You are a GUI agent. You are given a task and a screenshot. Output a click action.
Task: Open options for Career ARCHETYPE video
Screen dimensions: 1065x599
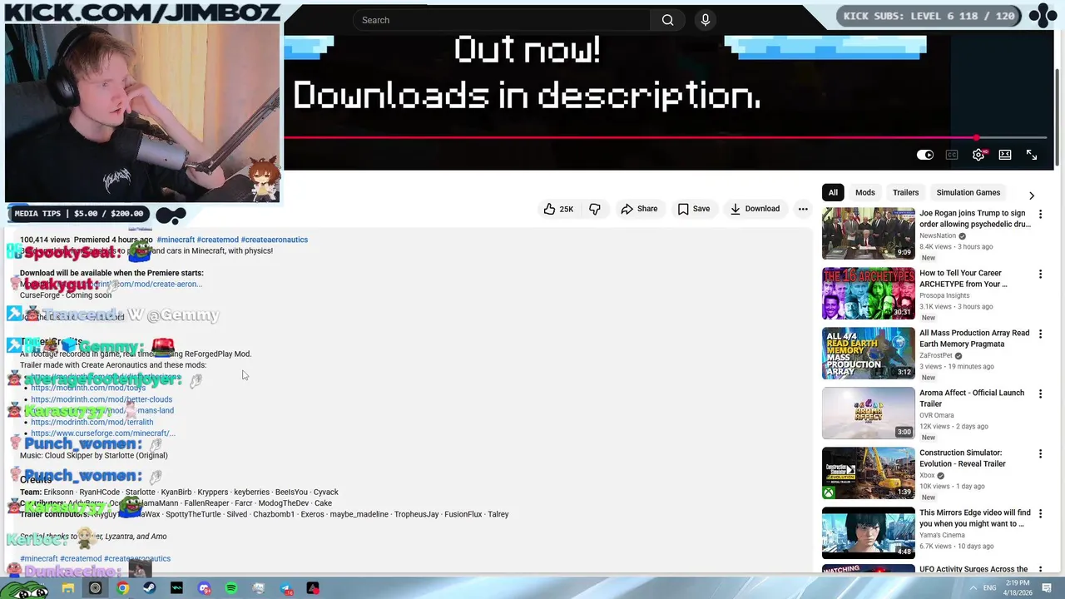(x=1040, y=275)
